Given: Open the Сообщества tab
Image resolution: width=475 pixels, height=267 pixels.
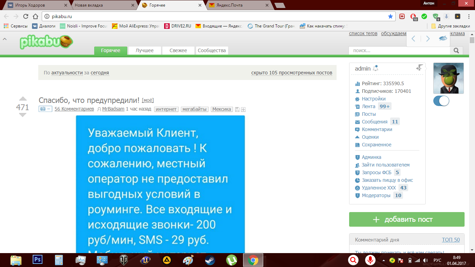Looking at the screenshot, I should tap(212, 51).
